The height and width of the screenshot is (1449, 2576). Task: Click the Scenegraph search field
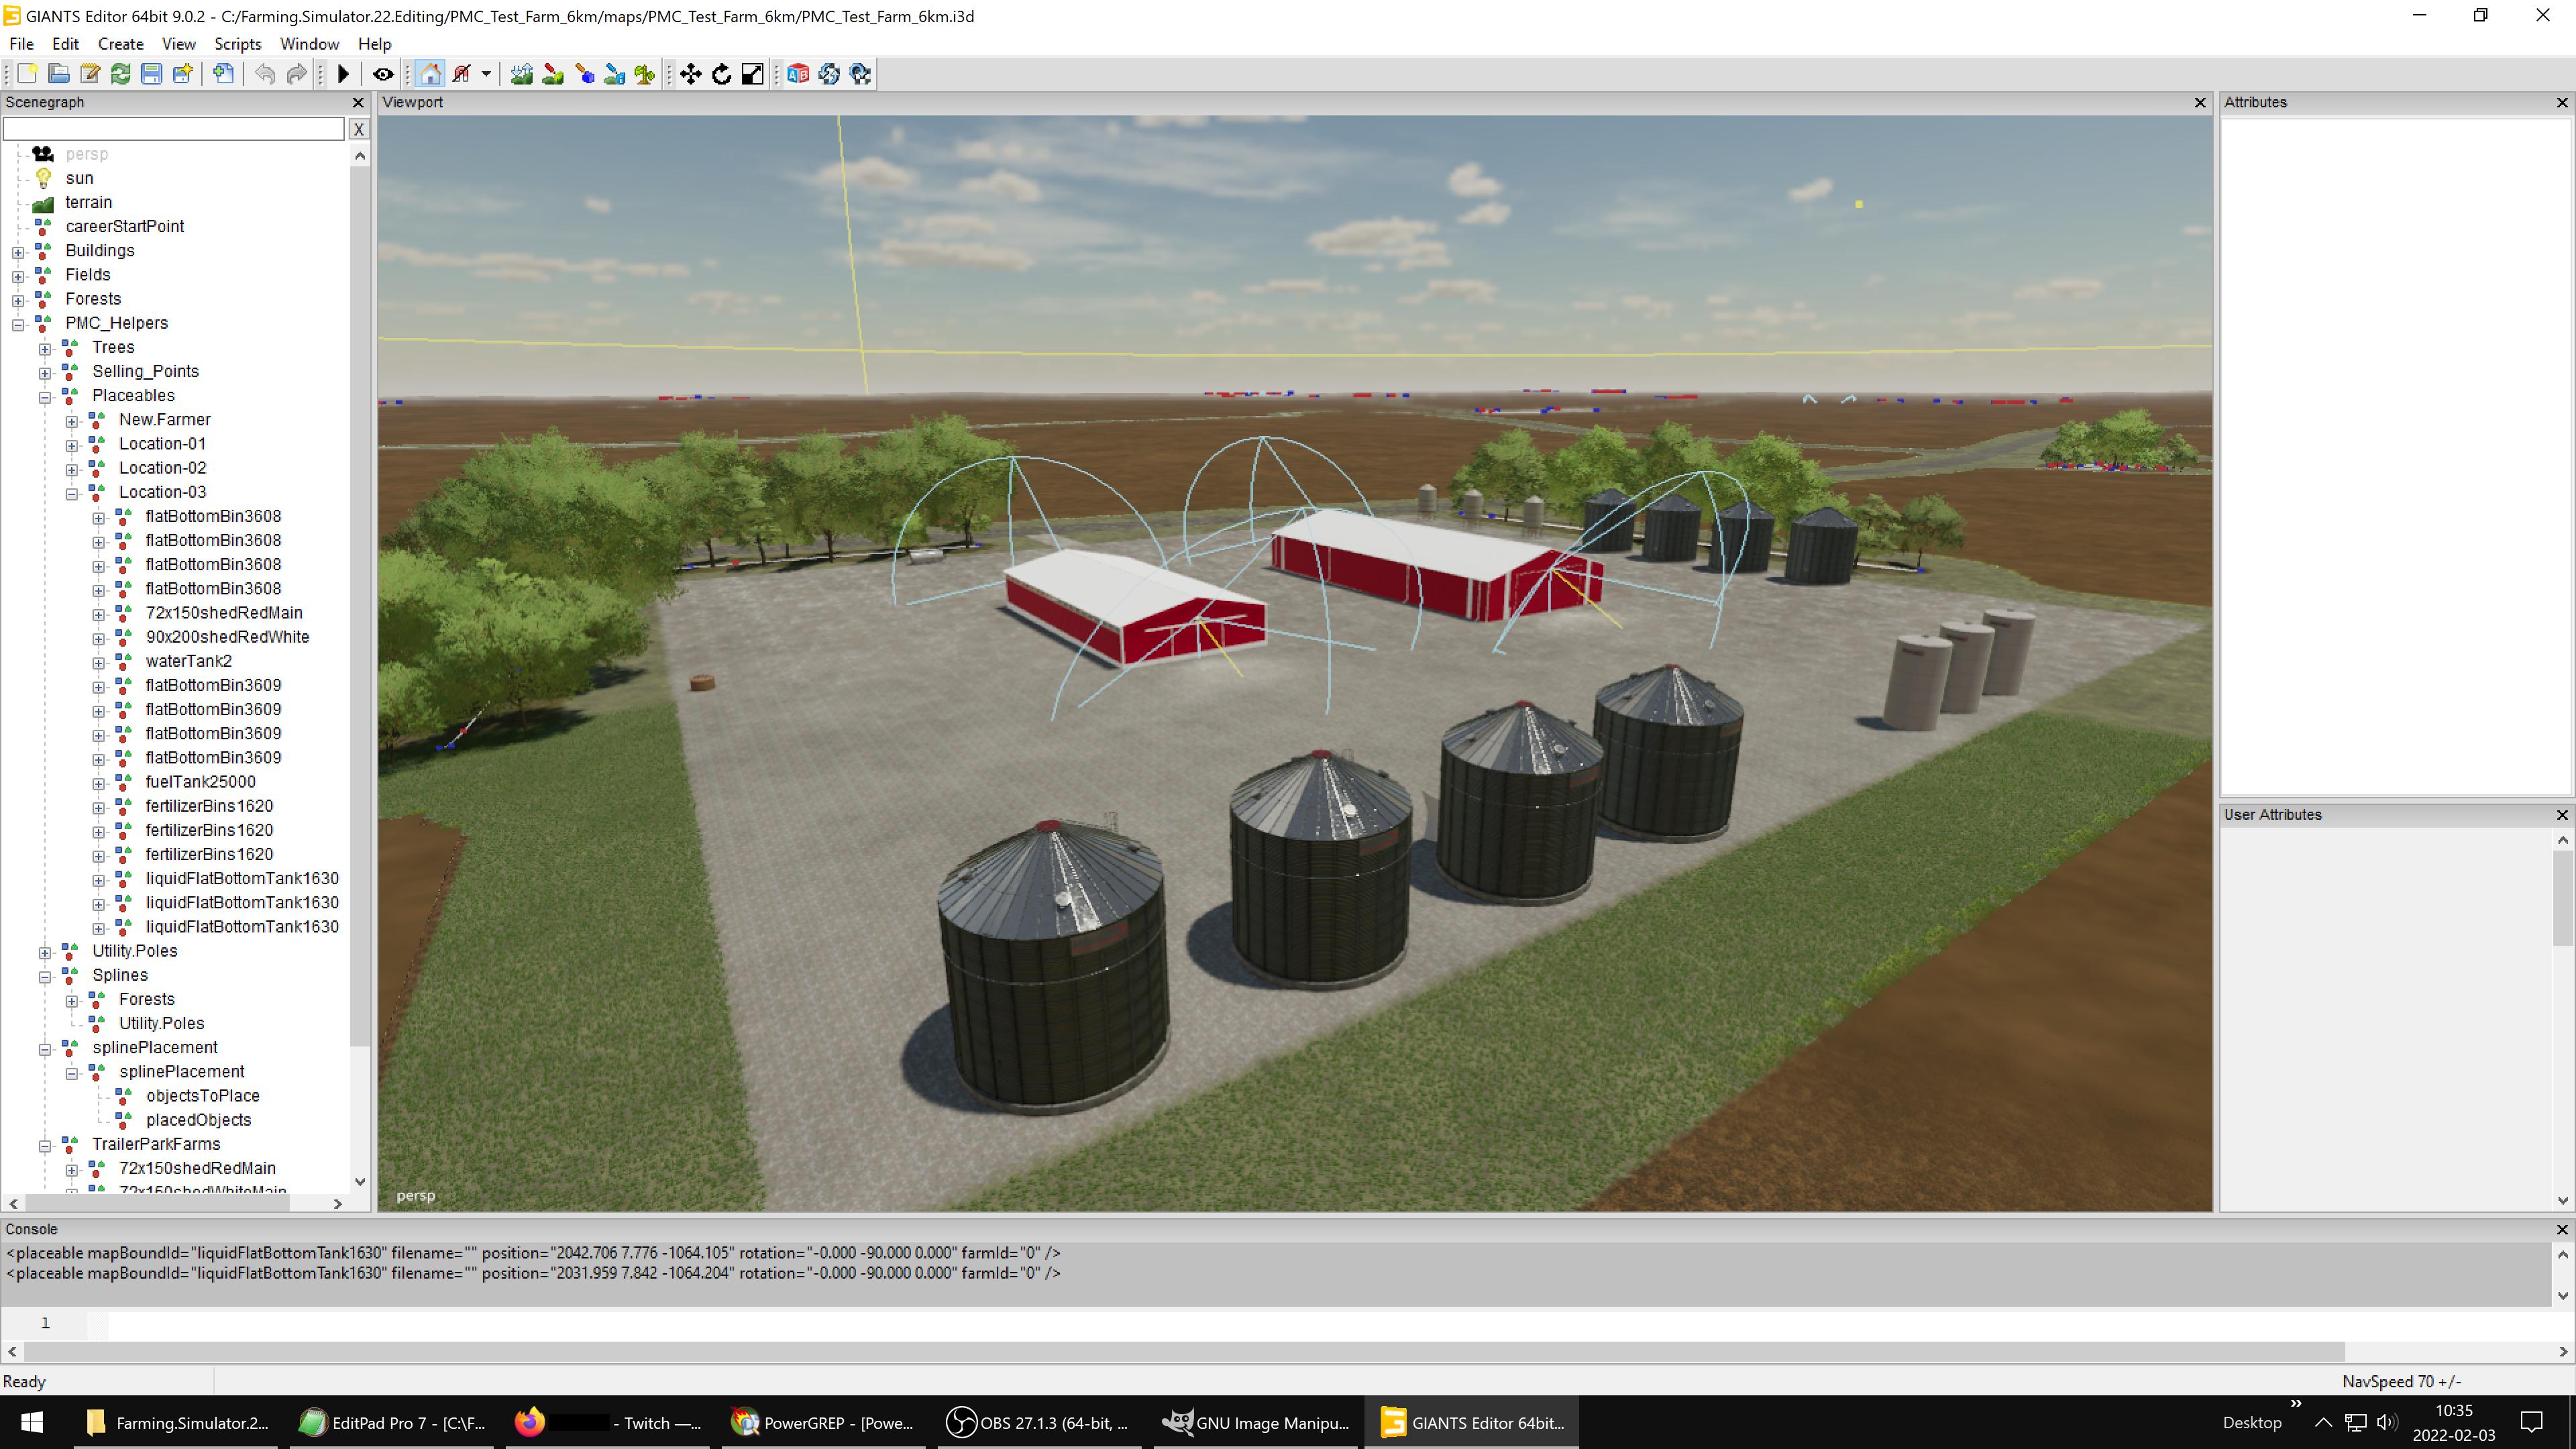tap(174, 129)
